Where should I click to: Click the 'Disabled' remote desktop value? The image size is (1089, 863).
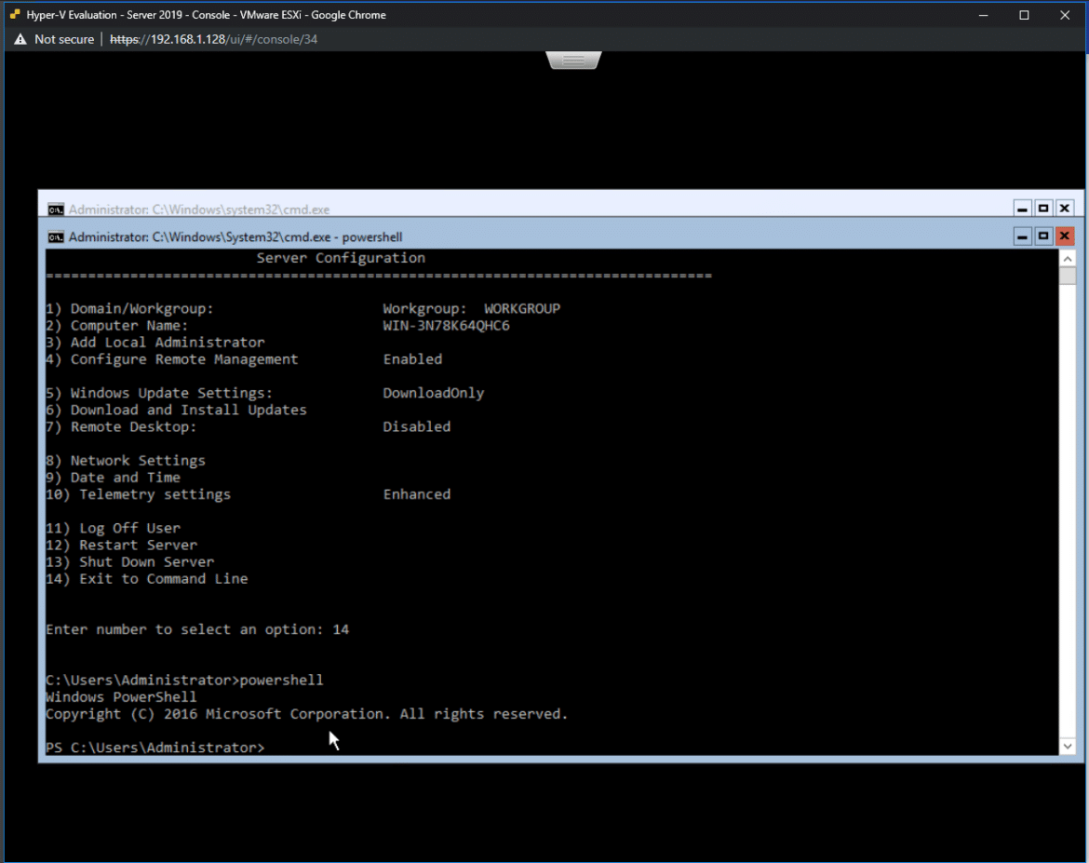pyautogui.click(x=417, y=426)
